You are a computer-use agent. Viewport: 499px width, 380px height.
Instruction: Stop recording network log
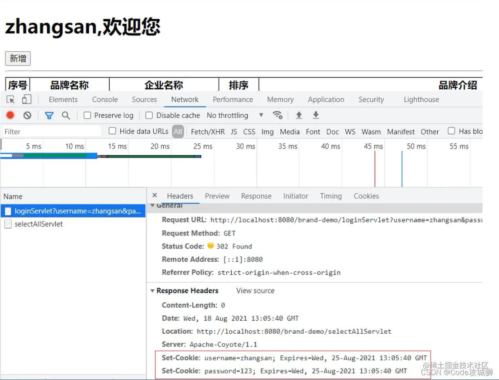coord(10,115)
